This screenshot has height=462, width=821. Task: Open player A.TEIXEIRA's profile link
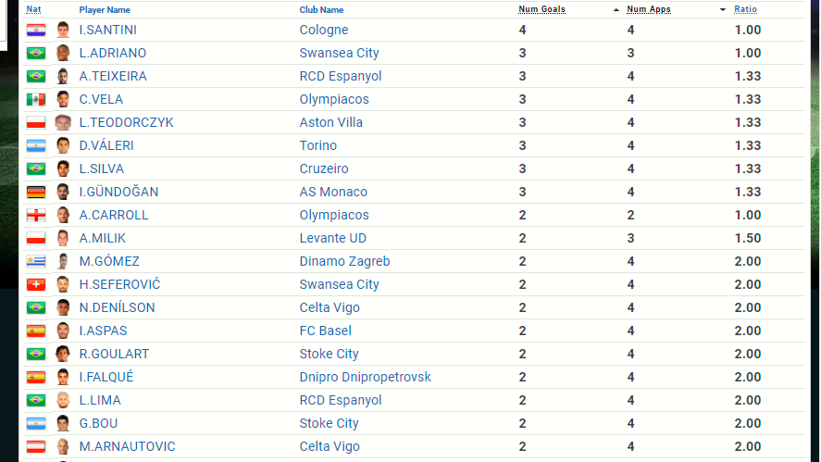coord(113,77)
